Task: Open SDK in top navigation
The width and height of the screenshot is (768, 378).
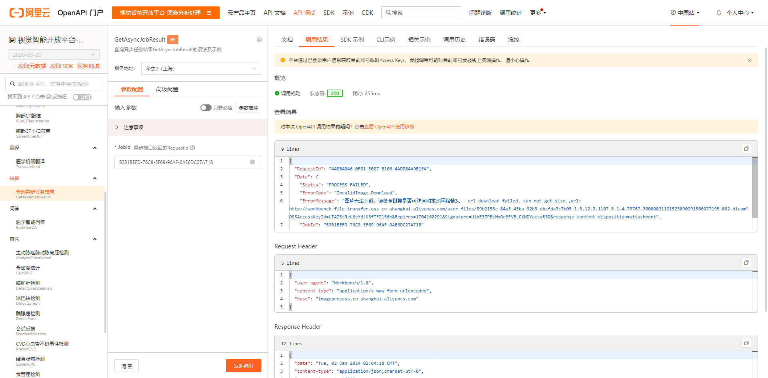Action: tap(329, 13)
